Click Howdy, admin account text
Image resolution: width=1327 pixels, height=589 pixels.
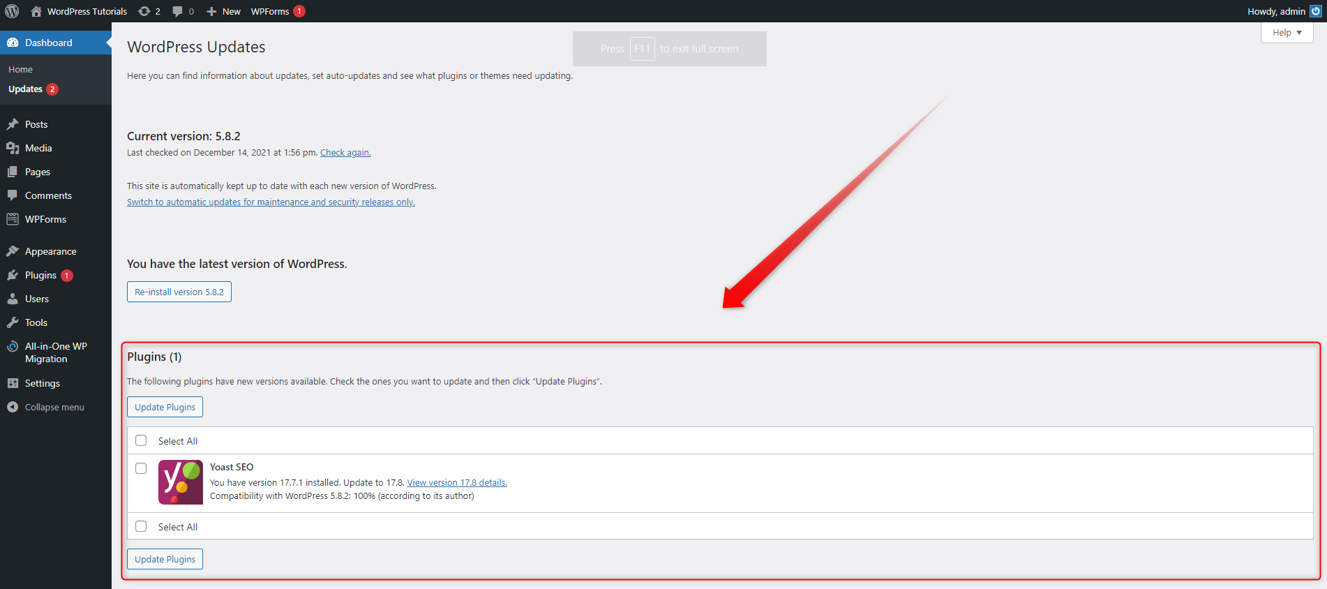(1276, 11)
